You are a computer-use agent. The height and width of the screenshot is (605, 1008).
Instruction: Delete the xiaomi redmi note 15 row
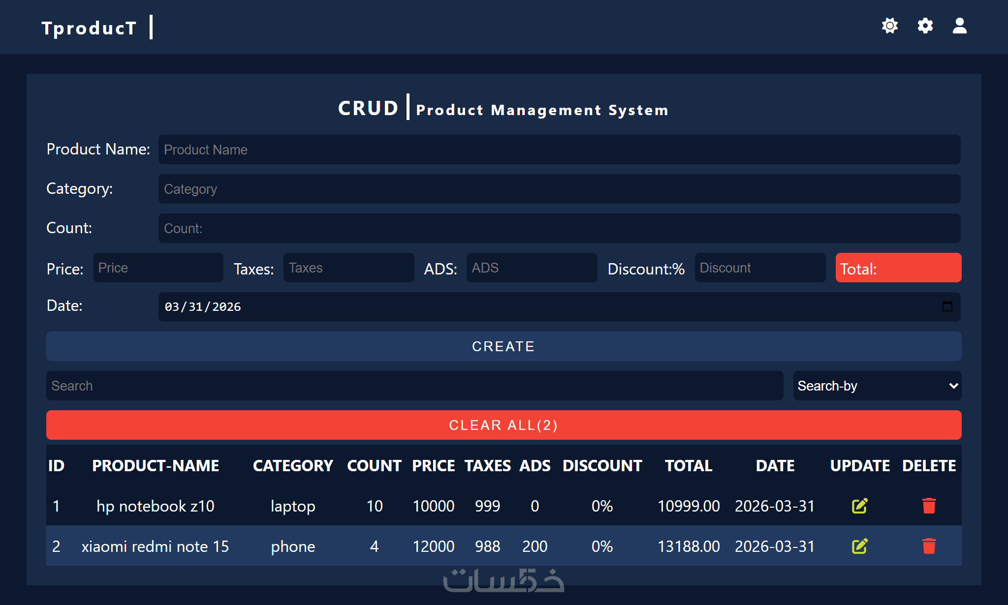(929, 546)
